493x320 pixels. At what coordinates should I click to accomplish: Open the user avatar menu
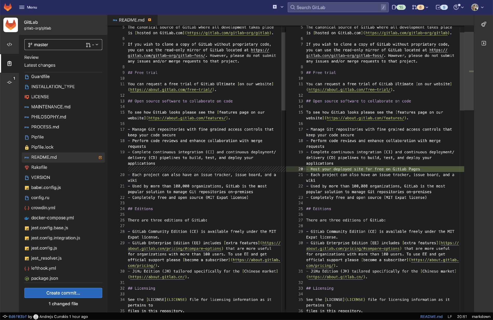coord(475,7)
